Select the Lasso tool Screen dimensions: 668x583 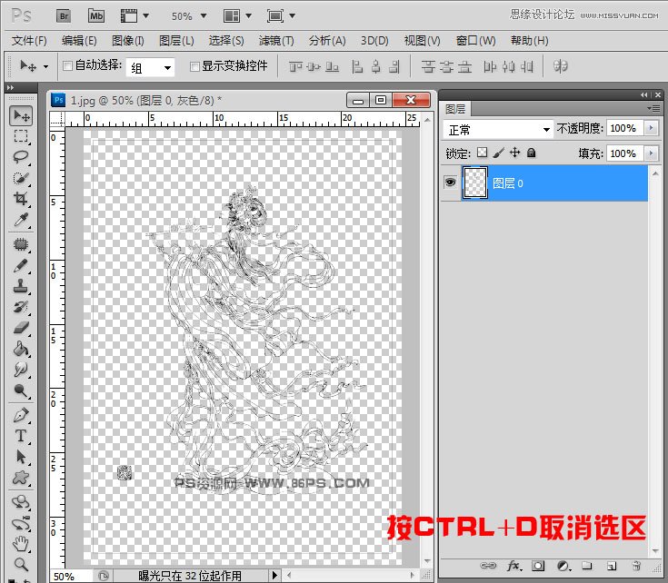(21, 156)
